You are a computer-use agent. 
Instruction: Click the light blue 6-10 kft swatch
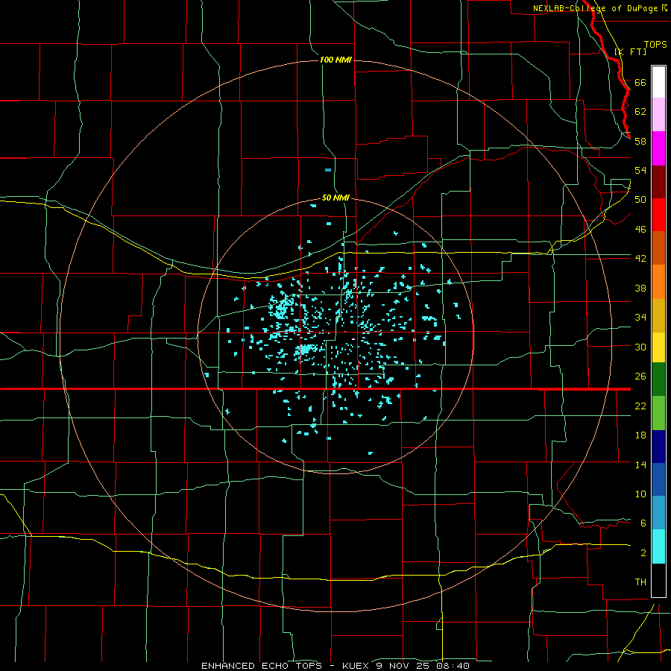pos(658,512)
